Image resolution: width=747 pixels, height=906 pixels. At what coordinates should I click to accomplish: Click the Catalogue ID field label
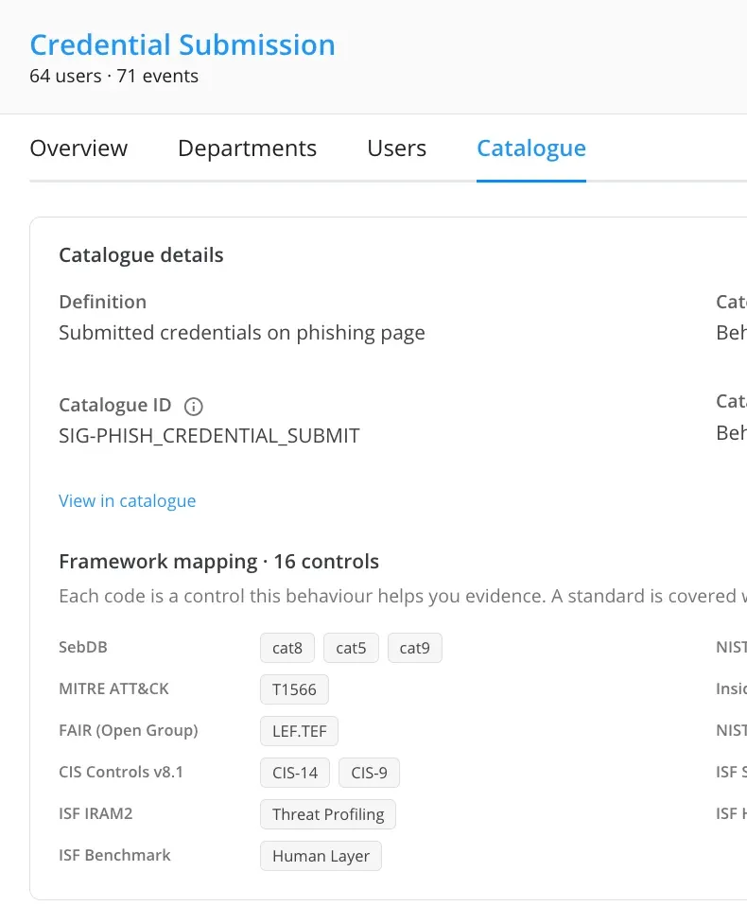(x=115, y=405)
